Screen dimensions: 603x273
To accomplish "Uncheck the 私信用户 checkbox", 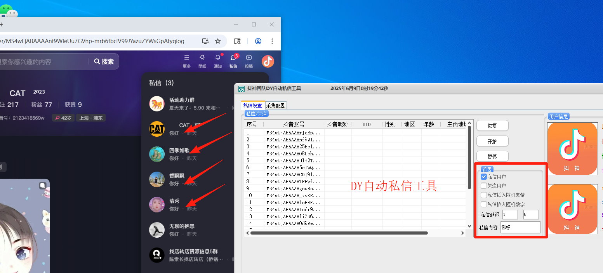I will 483,177.
